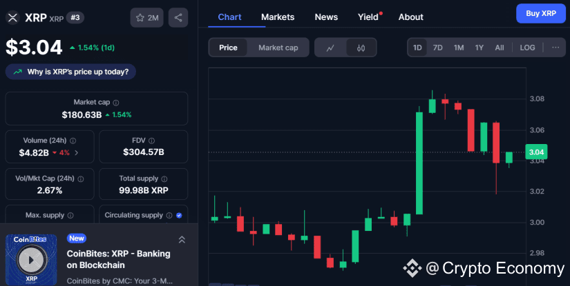The height and width of the screenshot is (286, 570).
Task: Click the #3 rank badge
Action: (x=75, y=17)
